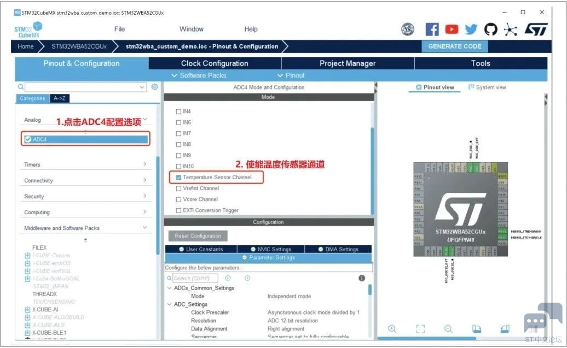Click the download icon next to I-CUBE-embOS
567x348 pixels.
[x=27, y=263]
